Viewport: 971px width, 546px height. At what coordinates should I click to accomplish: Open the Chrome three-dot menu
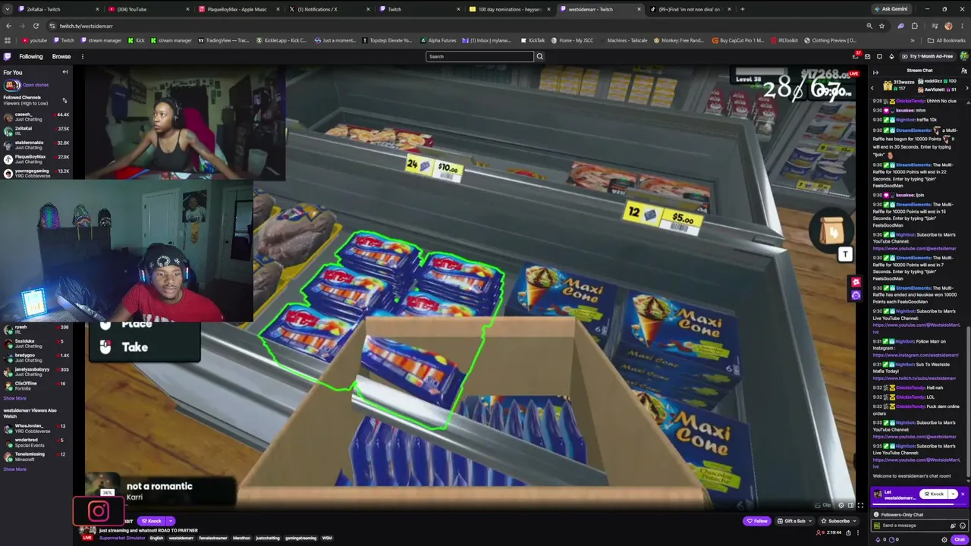963,26
